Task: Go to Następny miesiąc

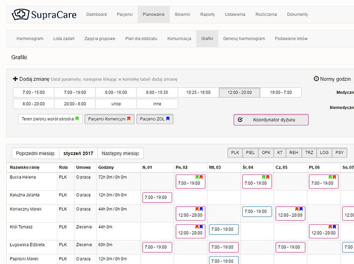Action: pyautogui.click(x=120, y=153)
